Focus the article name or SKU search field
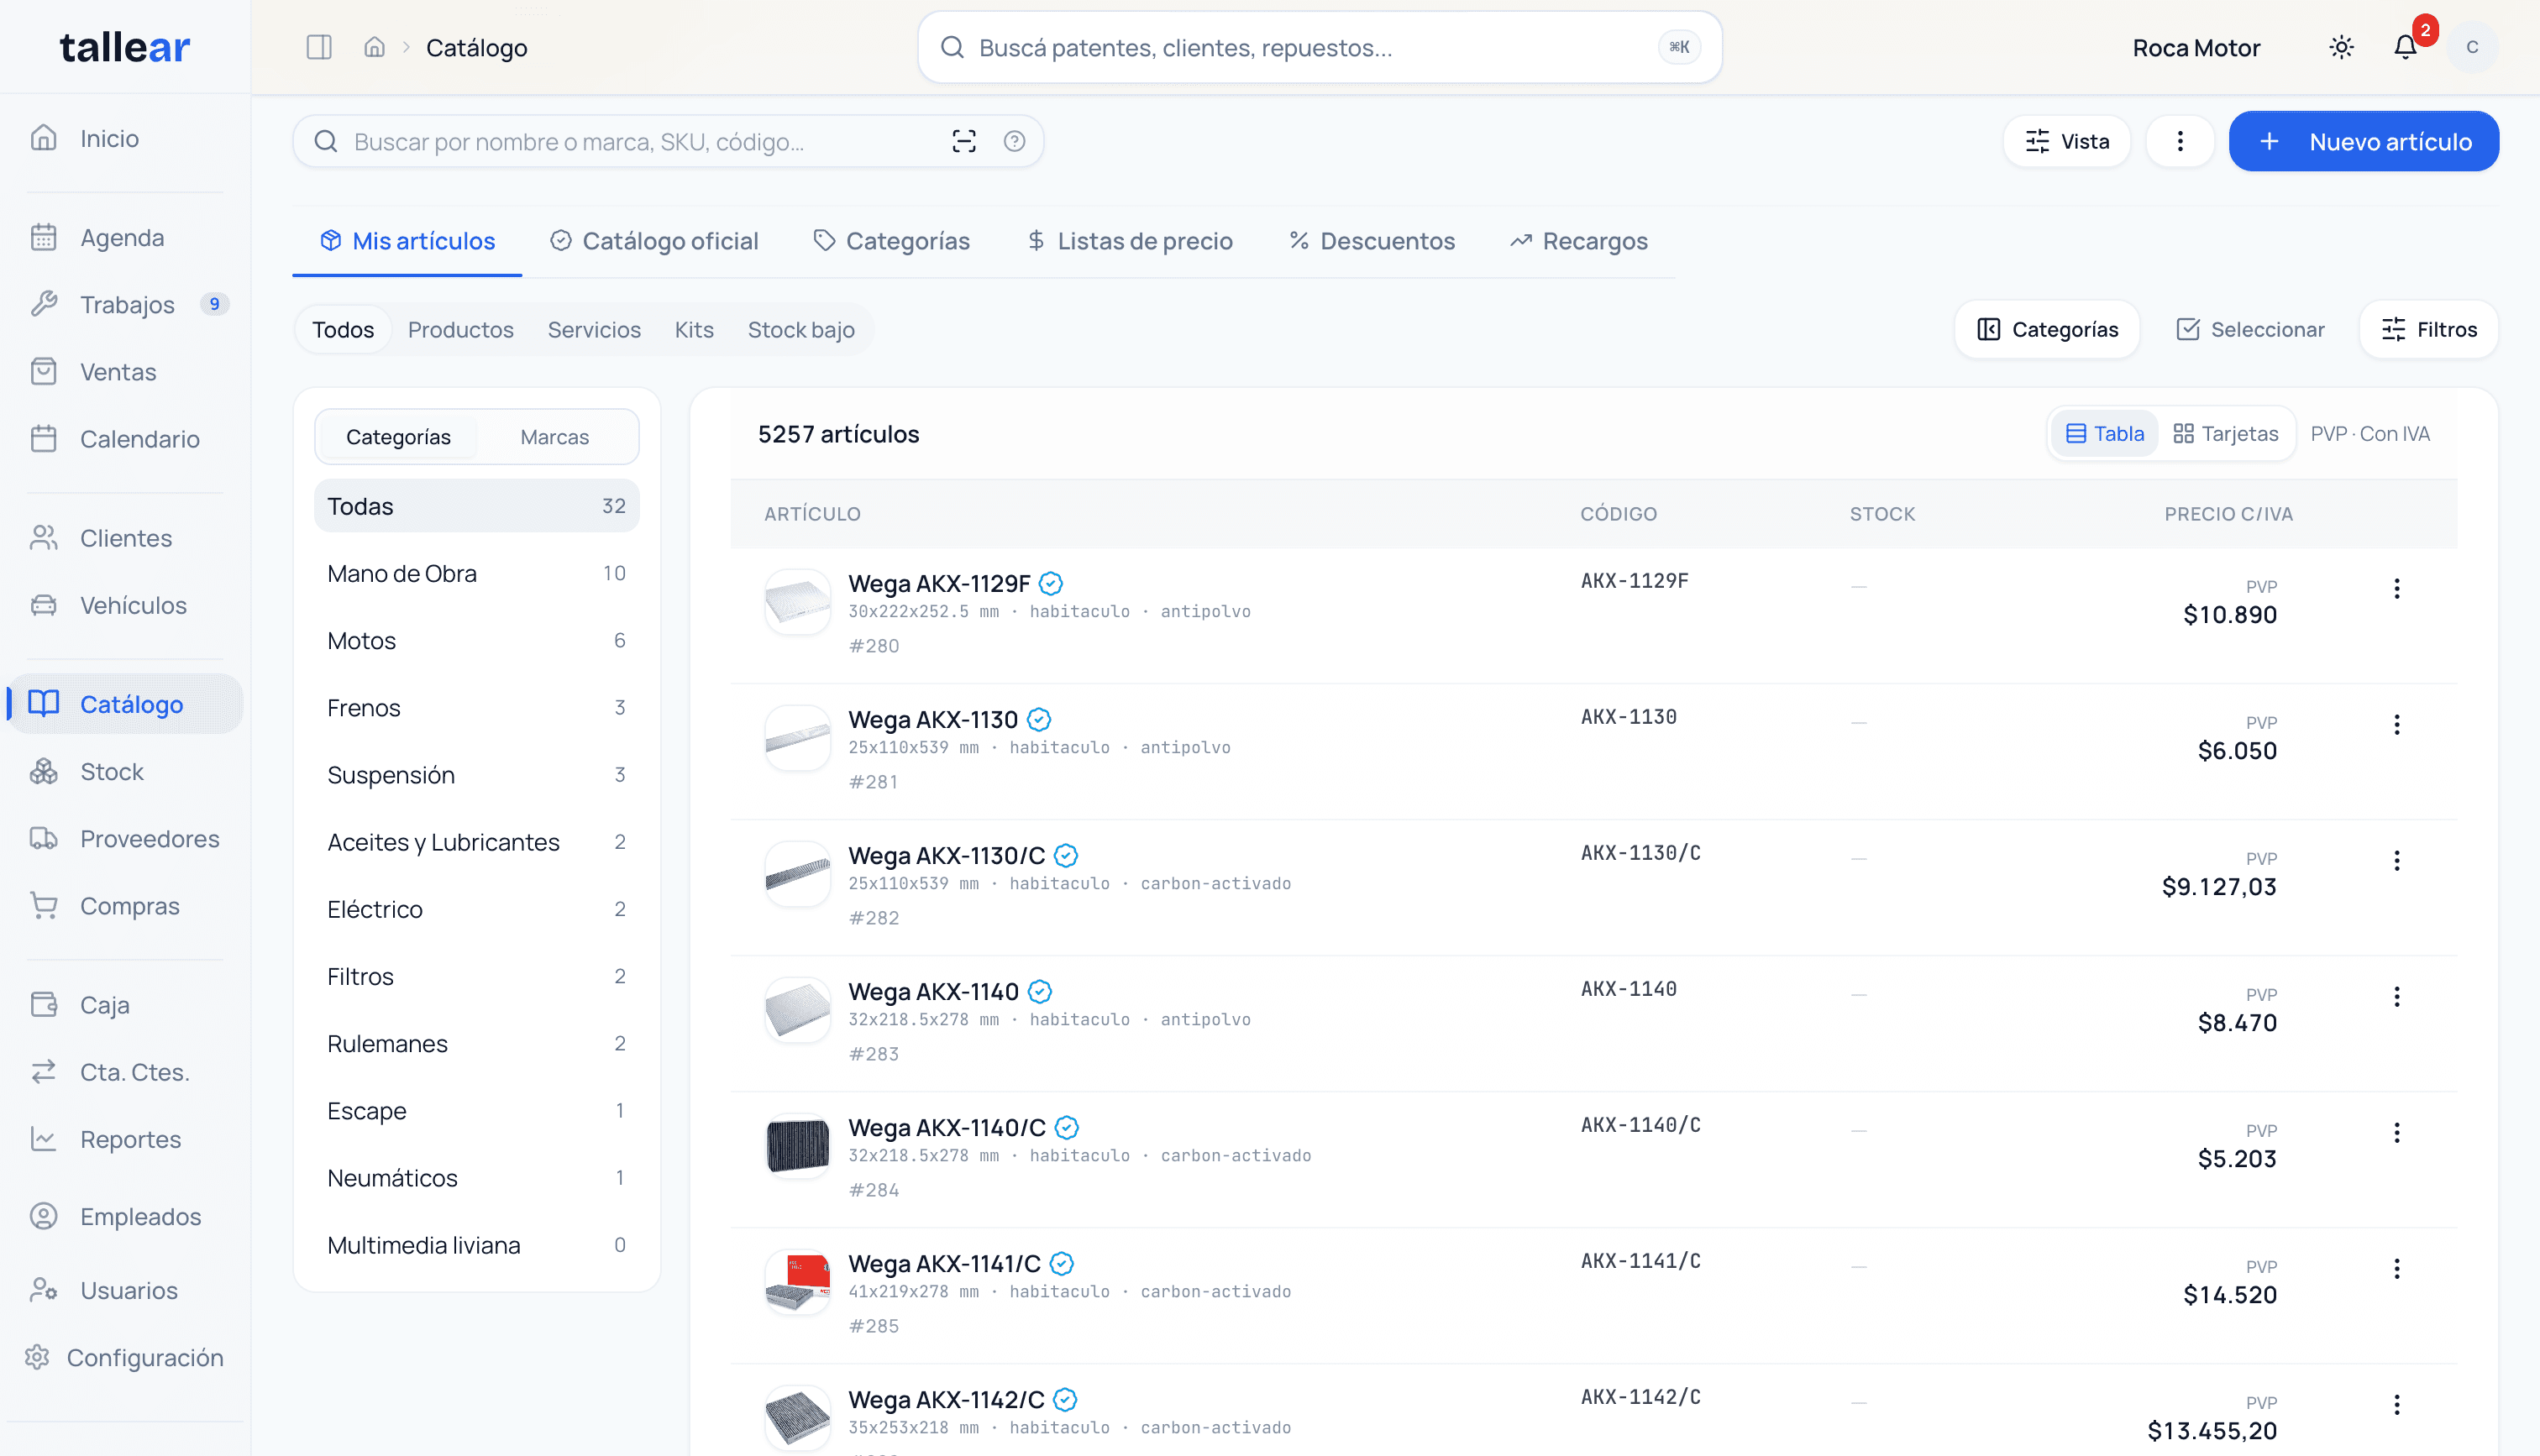Image resolution: width=2540 pixels, height=1456 pixels. (668, 141)
